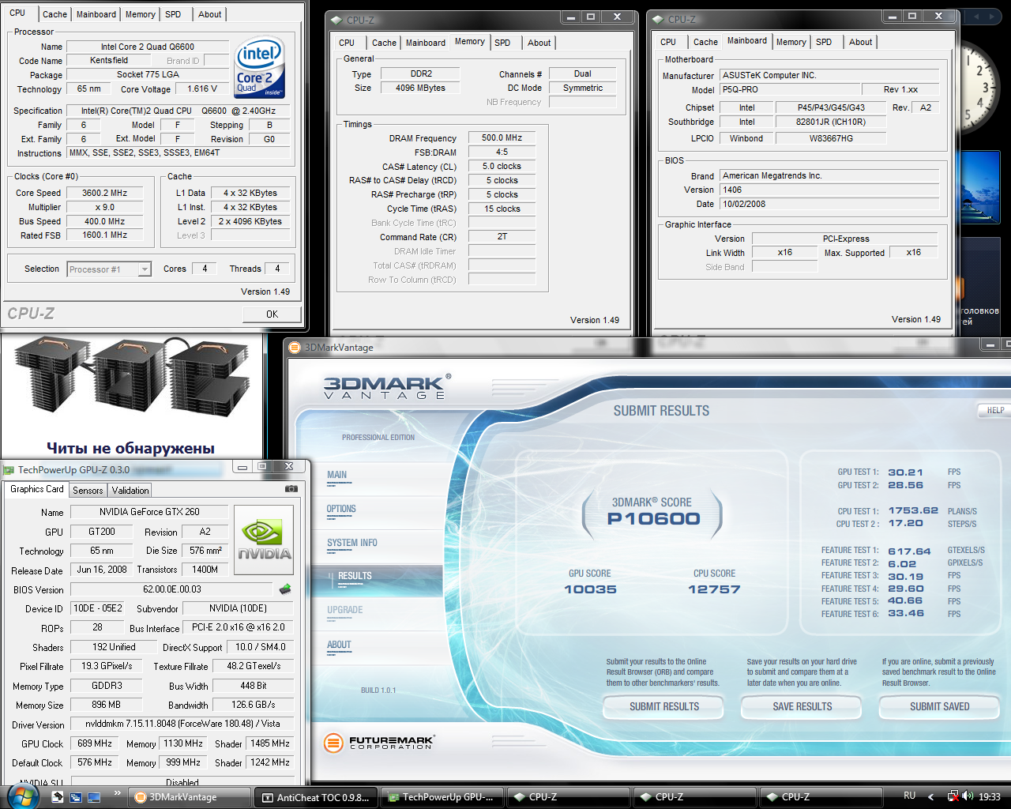Click the GPU-Z camera screenshot icon
The image size is (1011, 809).
pos(291,489)
